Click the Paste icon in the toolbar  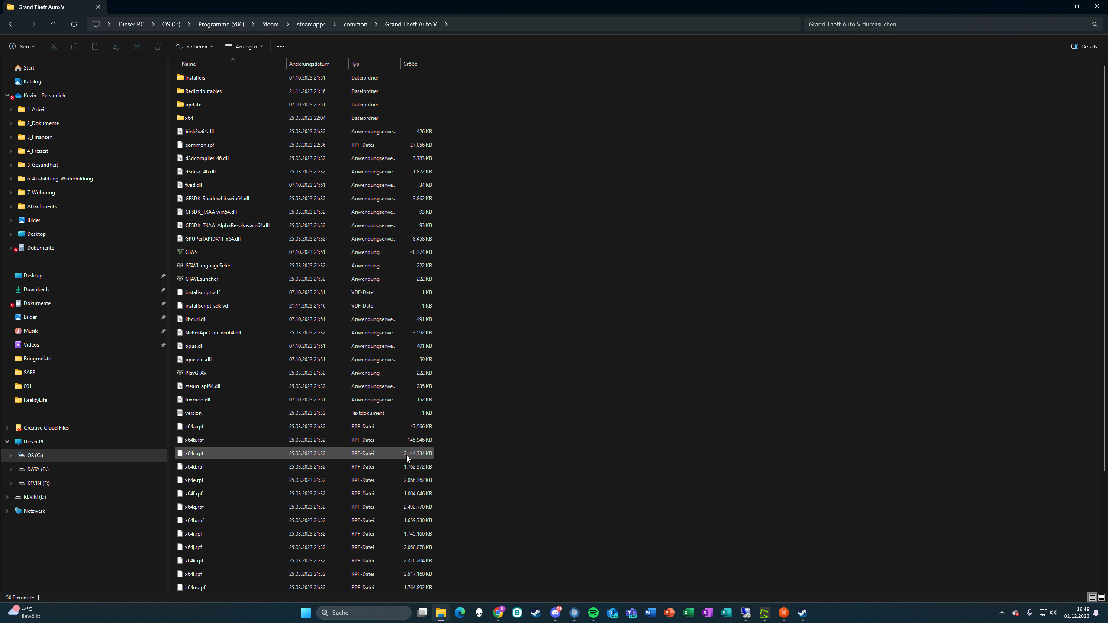coord(95,46)
